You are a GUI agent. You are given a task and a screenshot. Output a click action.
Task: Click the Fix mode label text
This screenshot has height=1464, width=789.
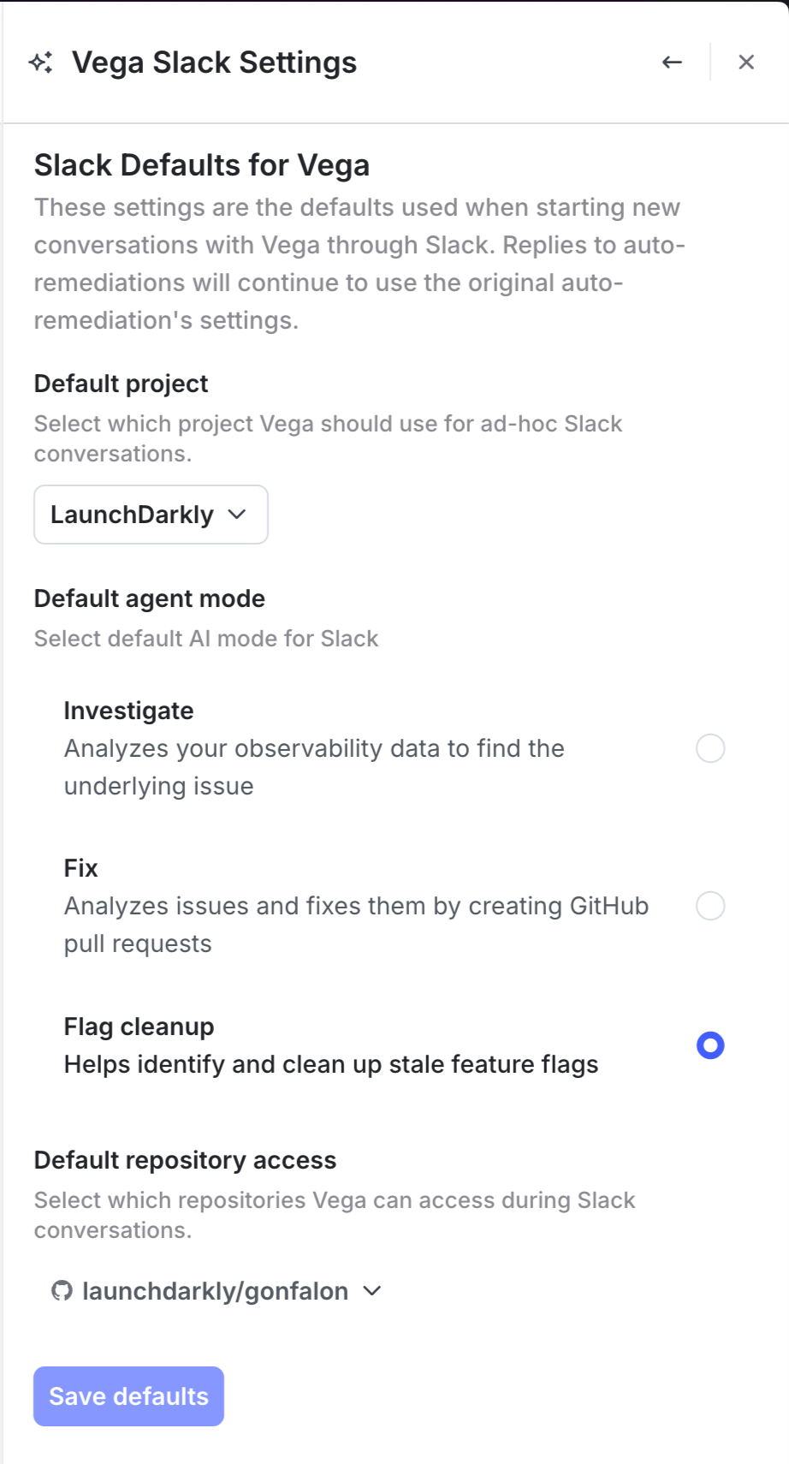81,868
